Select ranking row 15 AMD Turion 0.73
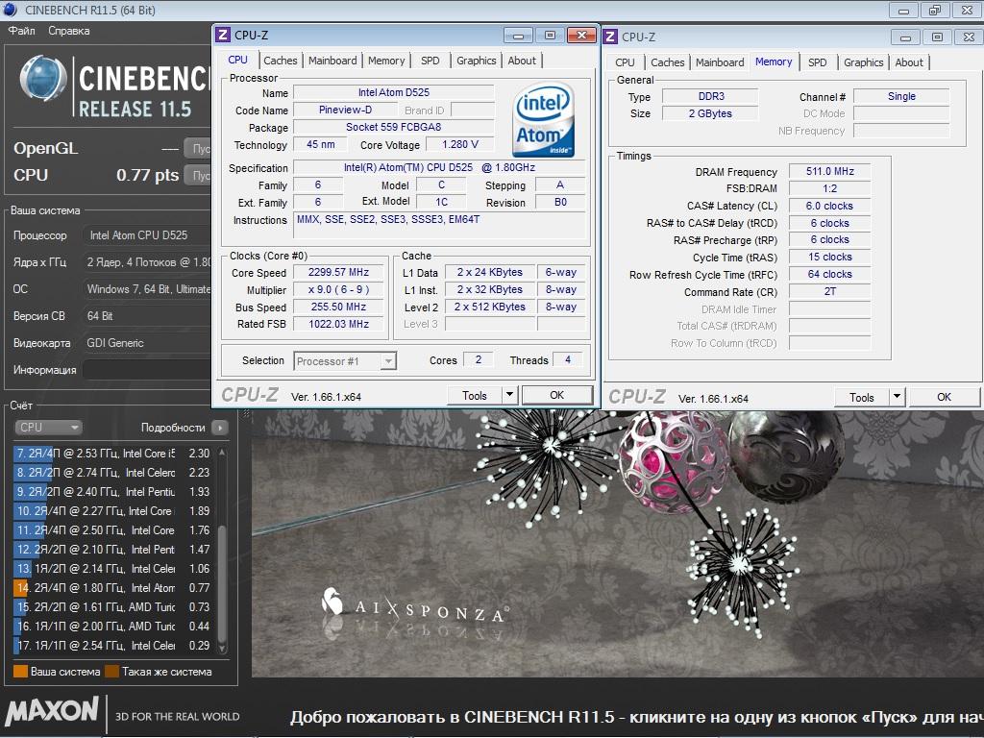Screen dimensions: 984x738 (x=111, y=607)
